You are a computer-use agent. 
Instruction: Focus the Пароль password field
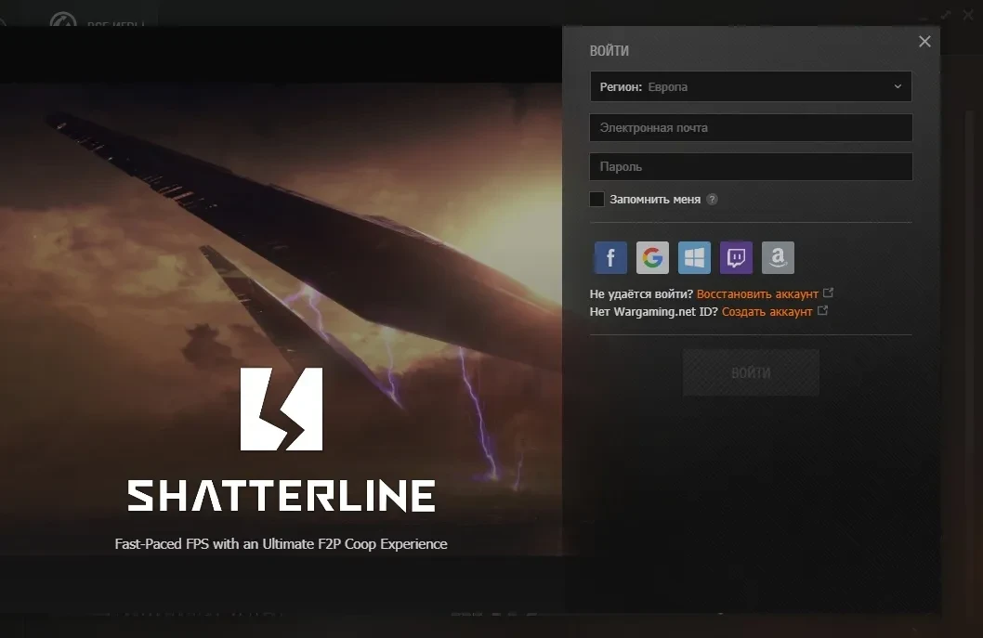click(751, 166)
